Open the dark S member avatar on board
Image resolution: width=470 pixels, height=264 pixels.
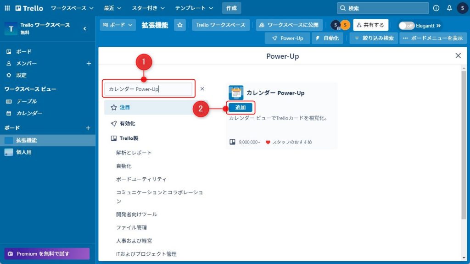click(336, 25)
